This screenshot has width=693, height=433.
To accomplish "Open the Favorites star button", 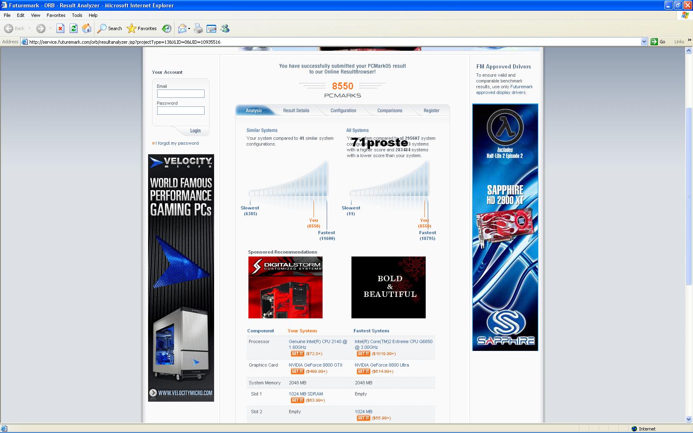I will (142, 28).
